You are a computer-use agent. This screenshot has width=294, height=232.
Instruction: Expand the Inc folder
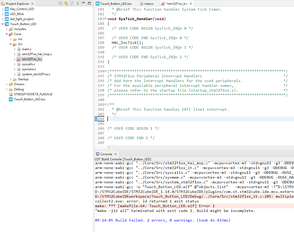click(x=11, y=39)
